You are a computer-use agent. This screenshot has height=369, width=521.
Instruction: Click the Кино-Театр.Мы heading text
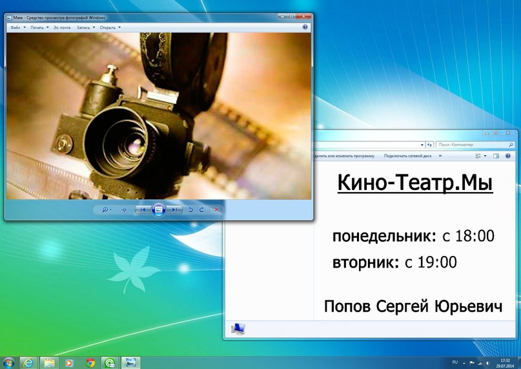[x=414, y=183]
